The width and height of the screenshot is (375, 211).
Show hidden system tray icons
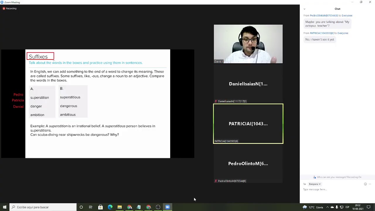[x=328, y=207]
